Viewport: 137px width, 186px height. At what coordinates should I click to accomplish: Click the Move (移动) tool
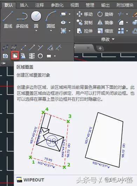pyautogui.click(x=84, y=14)
